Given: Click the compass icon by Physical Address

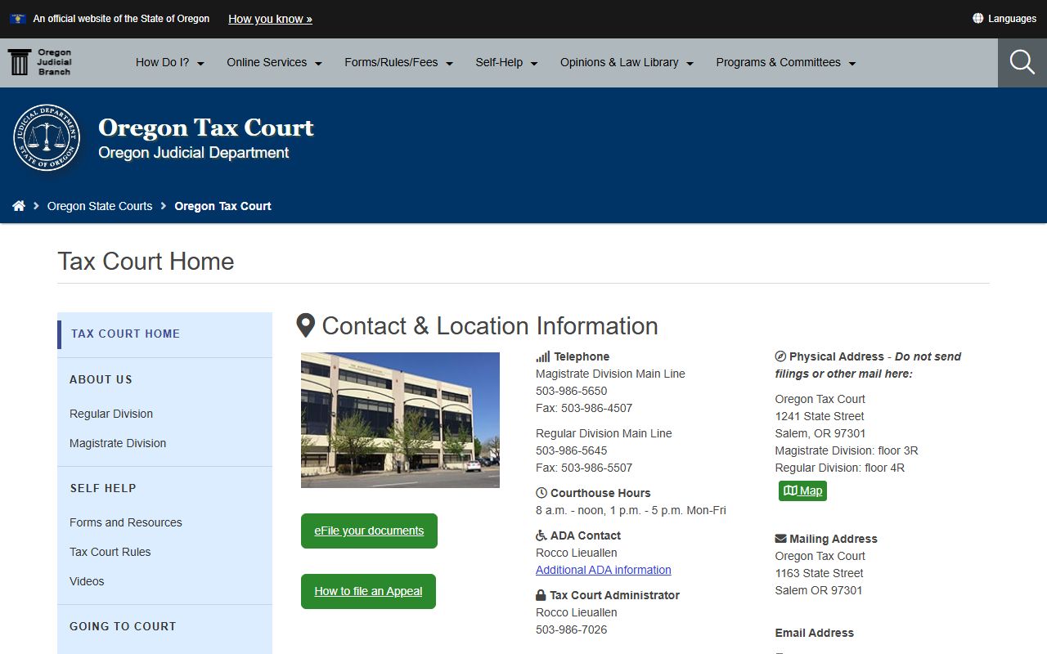Looking at the screenshot, I should tap(780, 356).
